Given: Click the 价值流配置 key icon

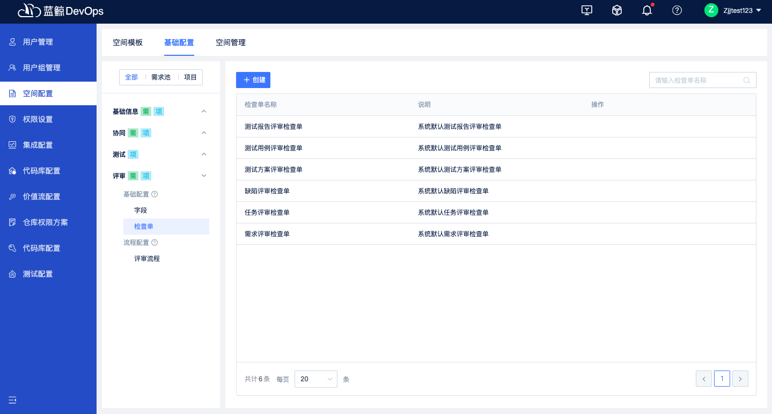Looking at the screenshot, I should click(12, 197).
